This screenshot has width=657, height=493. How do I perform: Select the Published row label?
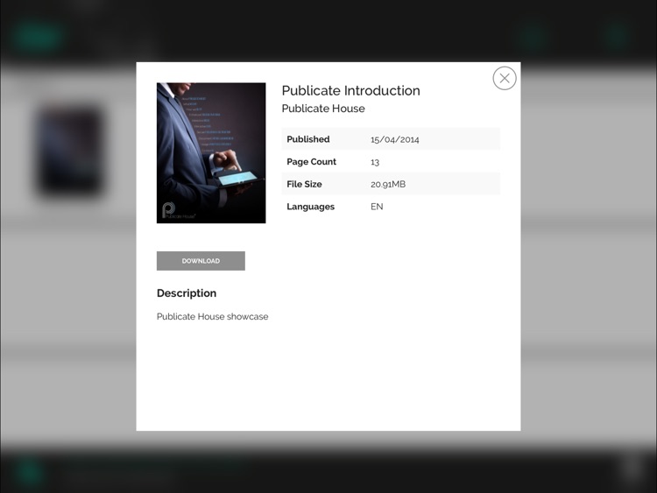tap(308, 139)
